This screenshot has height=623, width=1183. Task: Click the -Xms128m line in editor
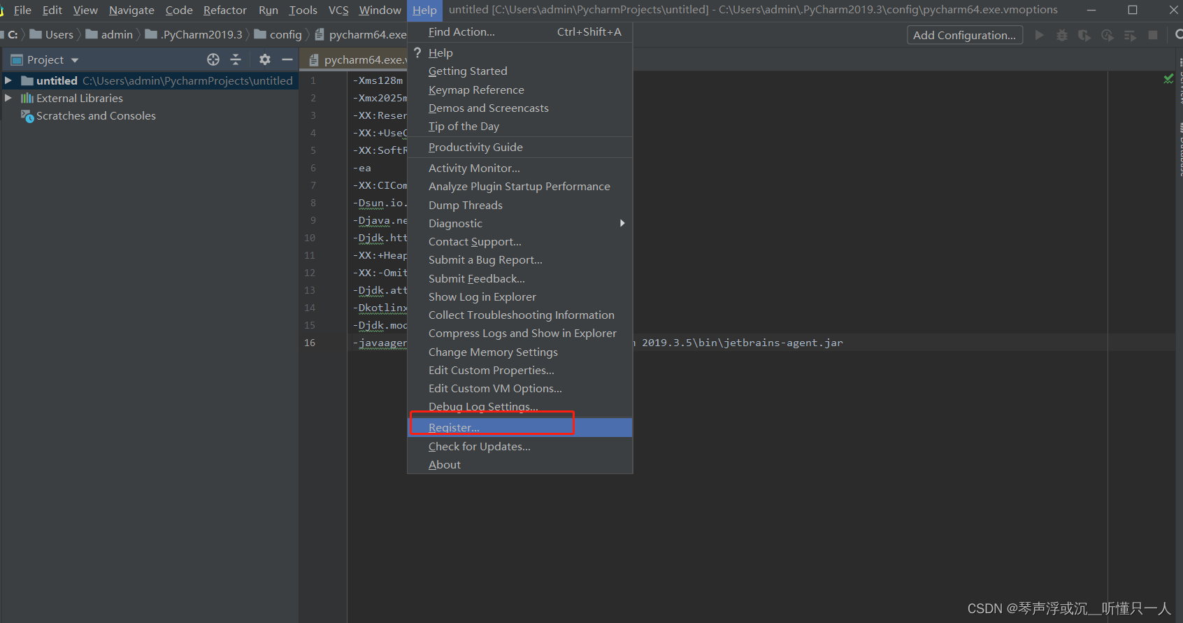coord(378,80)
